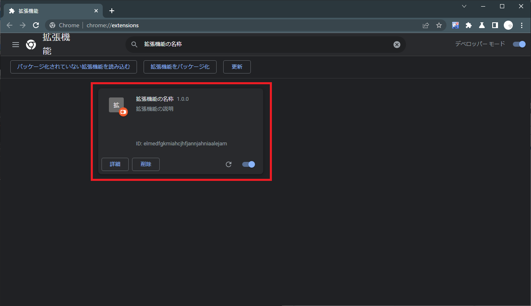The height and width of the screenshot is (306, 531).
Task: Open a new tab with plus button
Action: 112,11
